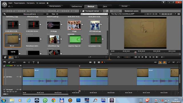Viewport: 183px width, 103px height.
Task: Click the Pinnacle Studio film reel logo
Action: (x=5, y=5)
